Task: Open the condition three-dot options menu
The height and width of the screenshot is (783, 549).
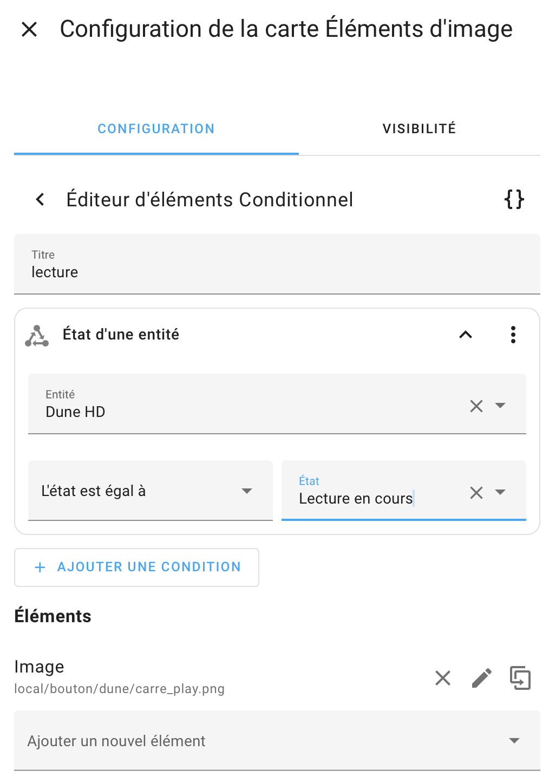Action: point(513,335)
